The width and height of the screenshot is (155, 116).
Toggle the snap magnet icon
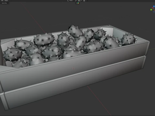tap(79, 1)
